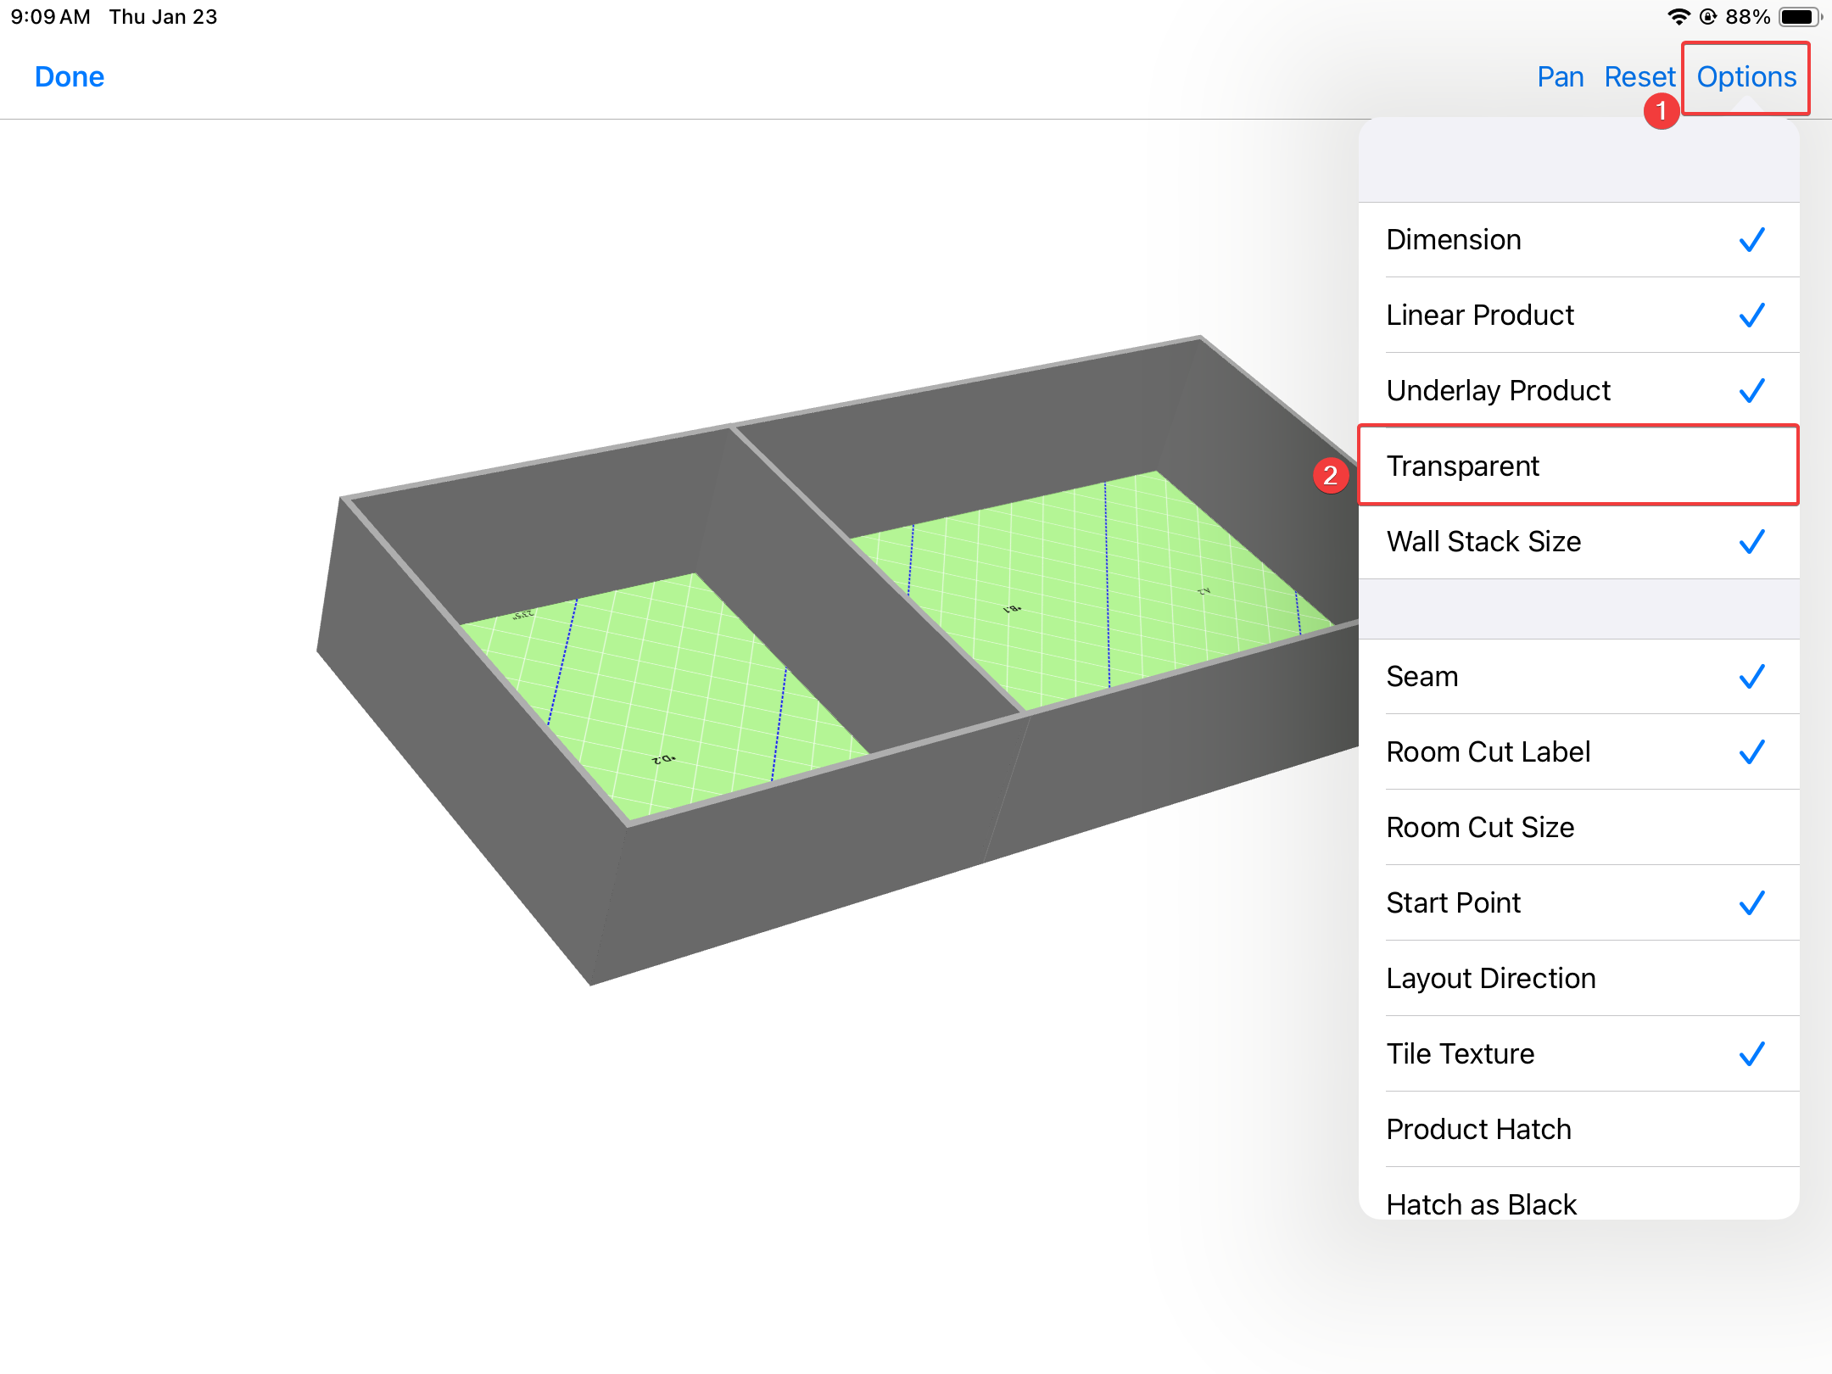Open the Options popover menu
1832x1374 pixels.
click(x=1745, y=77)
